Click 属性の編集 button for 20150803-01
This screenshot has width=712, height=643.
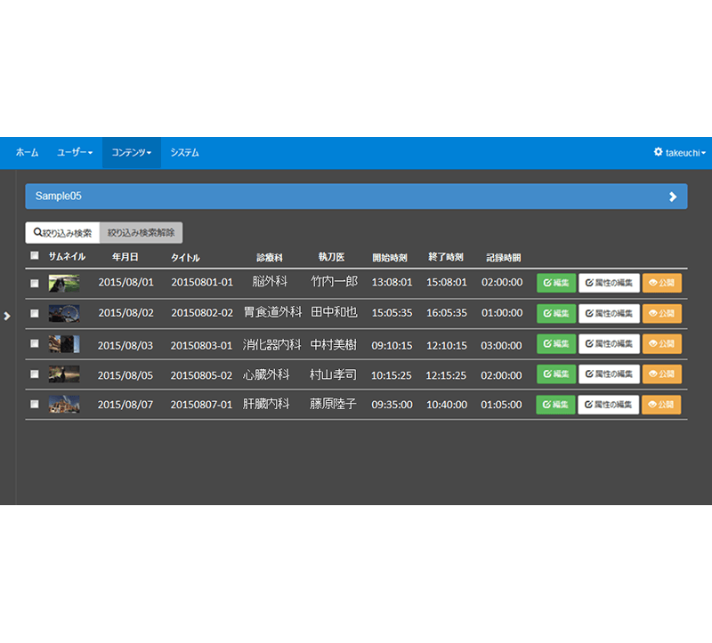coord(609,343)
